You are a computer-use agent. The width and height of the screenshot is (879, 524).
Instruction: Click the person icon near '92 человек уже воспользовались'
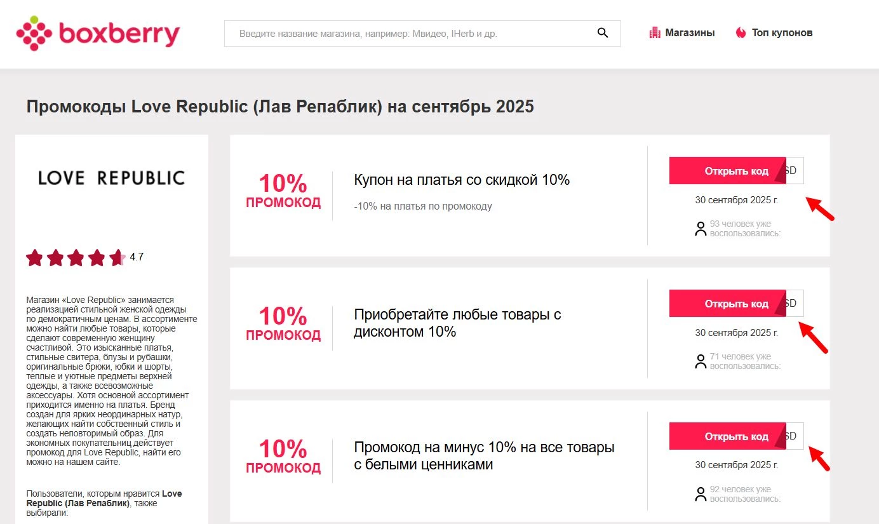[x=701, y=494]
